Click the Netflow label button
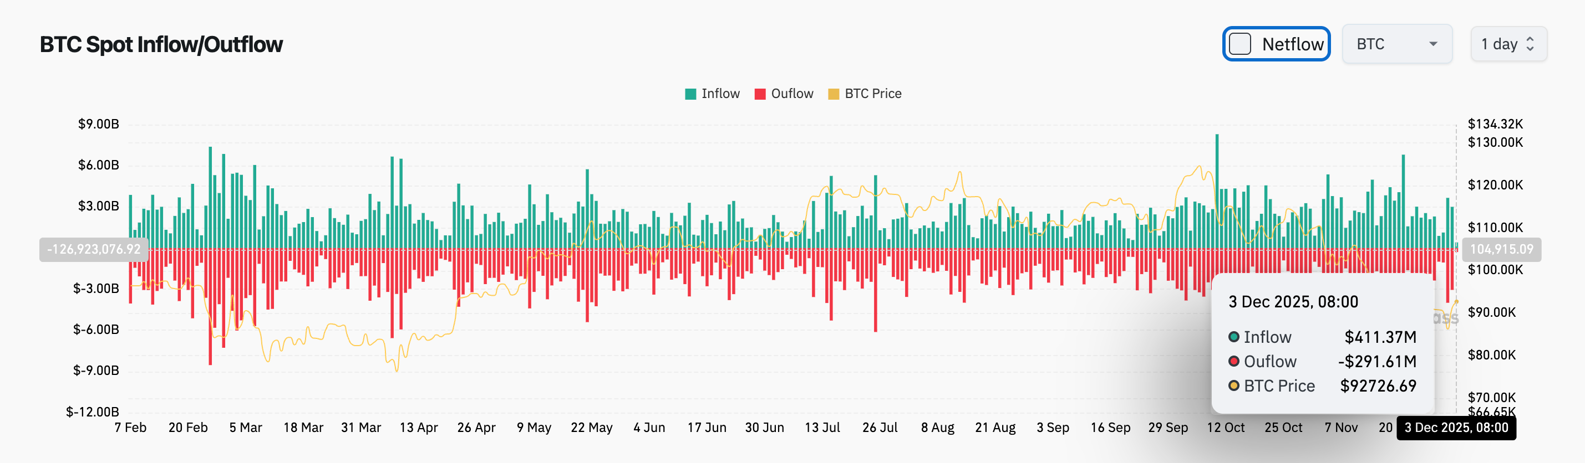1585x463 pixels. (1292, 44)
